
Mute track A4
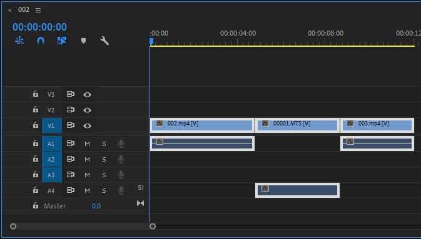point(87,190)
